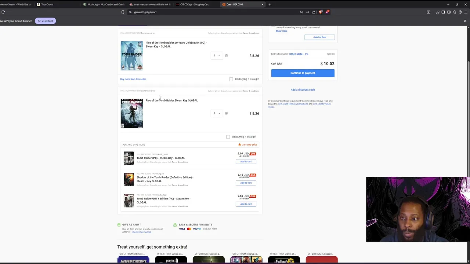Open site info icon before the URL
The image size is (470, 264).
pyautogui.click(x=130, y=12)
